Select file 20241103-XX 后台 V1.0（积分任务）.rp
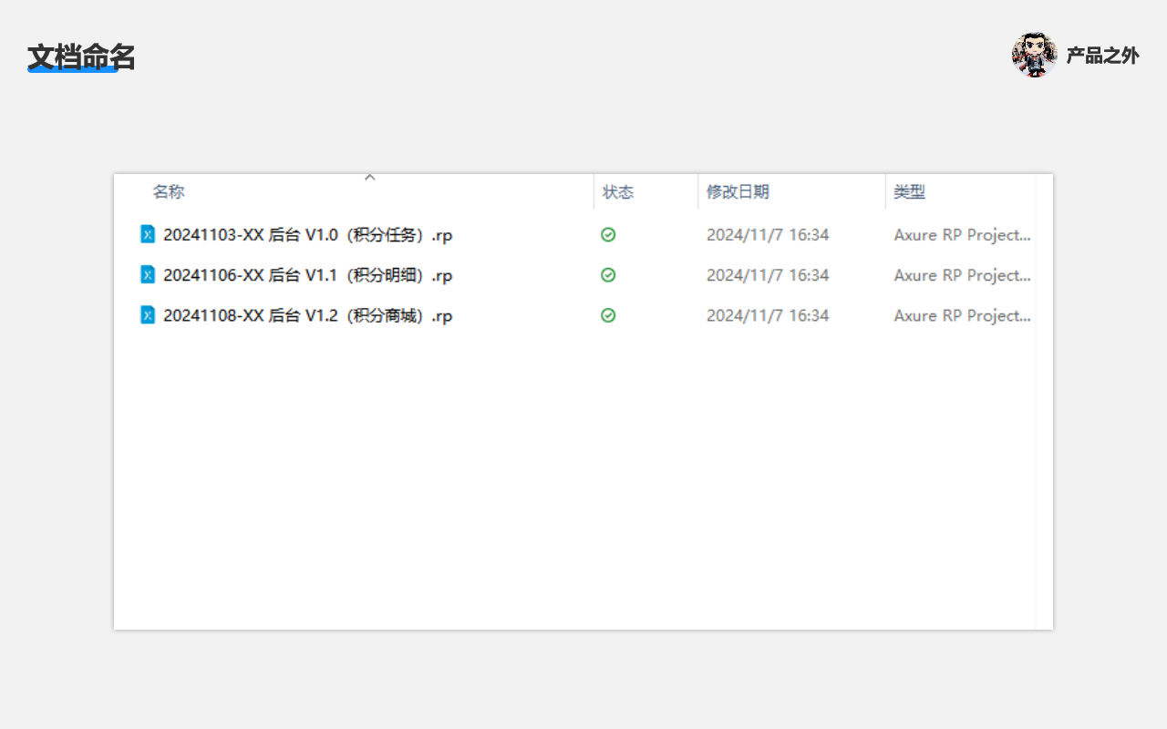Viewport: 1167px width, 729px height. (x=308, y=234)
